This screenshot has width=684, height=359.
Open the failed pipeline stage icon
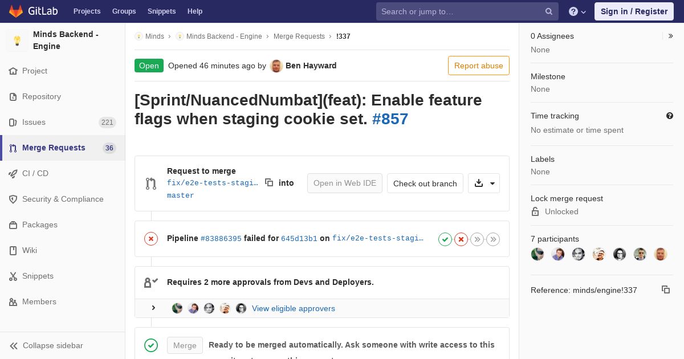(x=461, y=239)
